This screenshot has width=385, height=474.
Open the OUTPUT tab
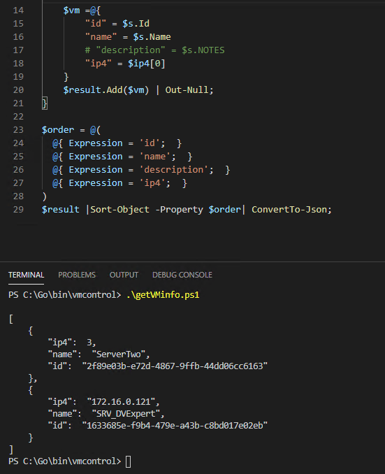(124, 275)
